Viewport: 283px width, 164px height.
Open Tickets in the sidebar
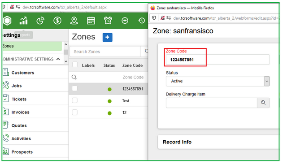point(19,99)
